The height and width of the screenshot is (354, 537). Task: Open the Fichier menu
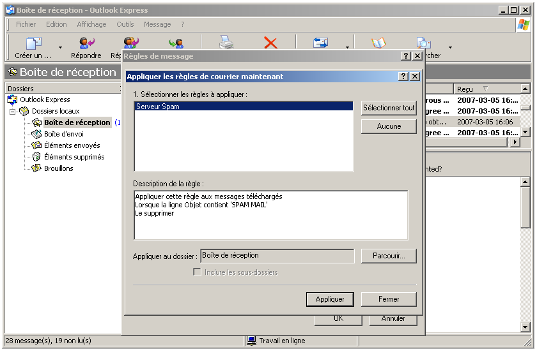(26, 24)
